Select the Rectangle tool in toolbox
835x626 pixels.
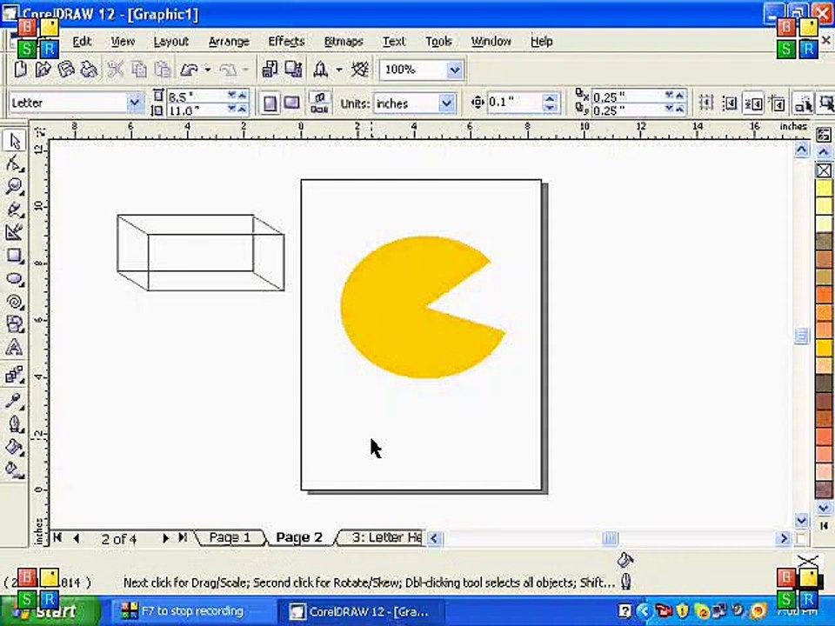(15, 256)
